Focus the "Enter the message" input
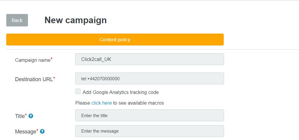 click(150, 131)
